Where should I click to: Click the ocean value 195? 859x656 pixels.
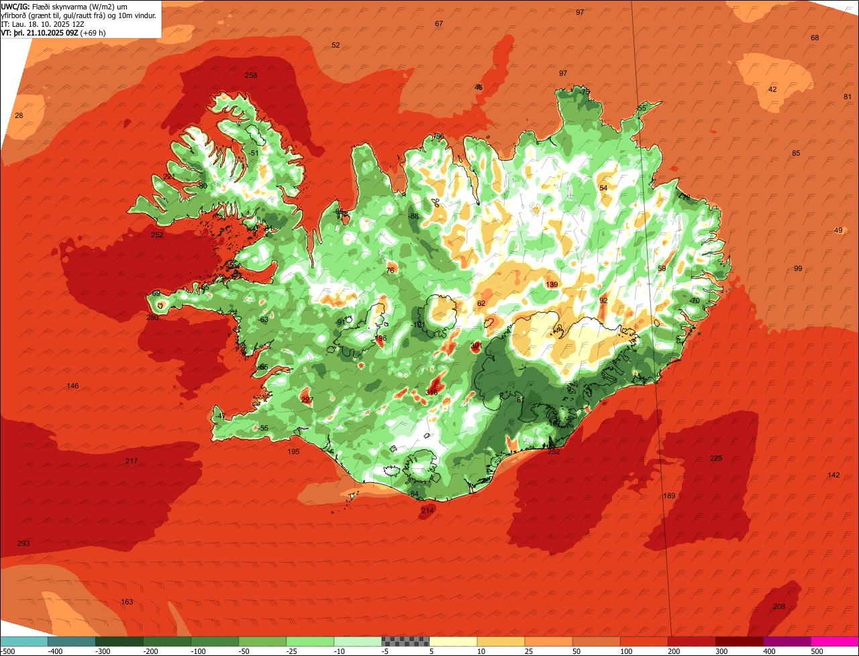pos(293,452)
